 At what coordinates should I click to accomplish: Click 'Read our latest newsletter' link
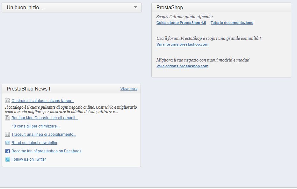tap(34, 143)
